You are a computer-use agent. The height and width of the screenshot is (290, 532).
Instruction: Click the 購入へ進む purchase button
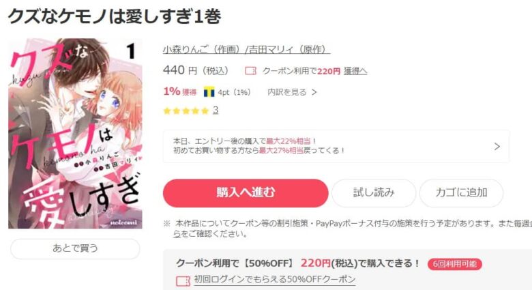246,193
